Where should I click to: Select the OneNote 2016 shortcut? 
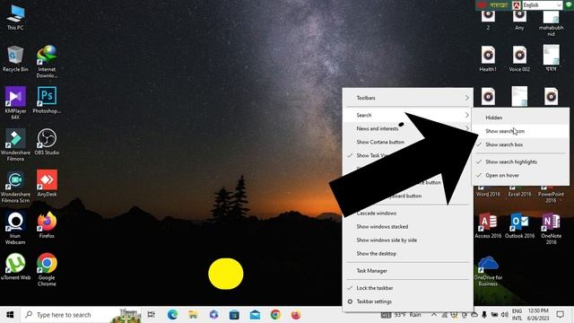click(551, 228)
